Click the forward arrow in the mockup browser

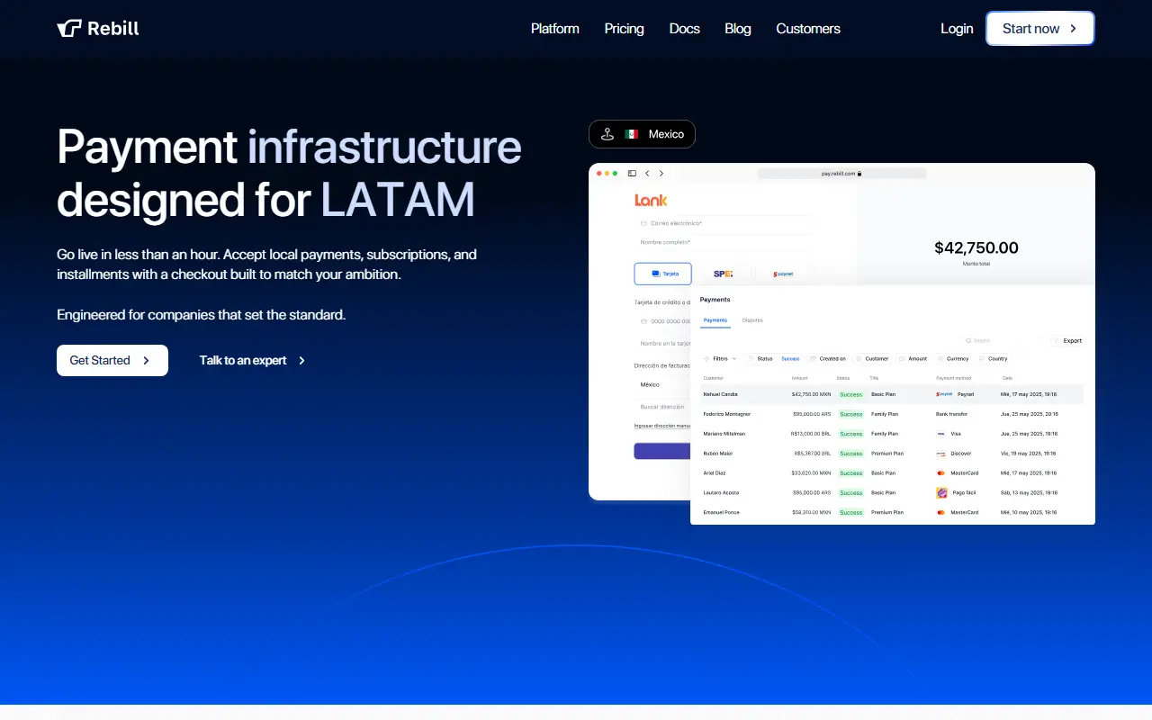coord(661,174)
